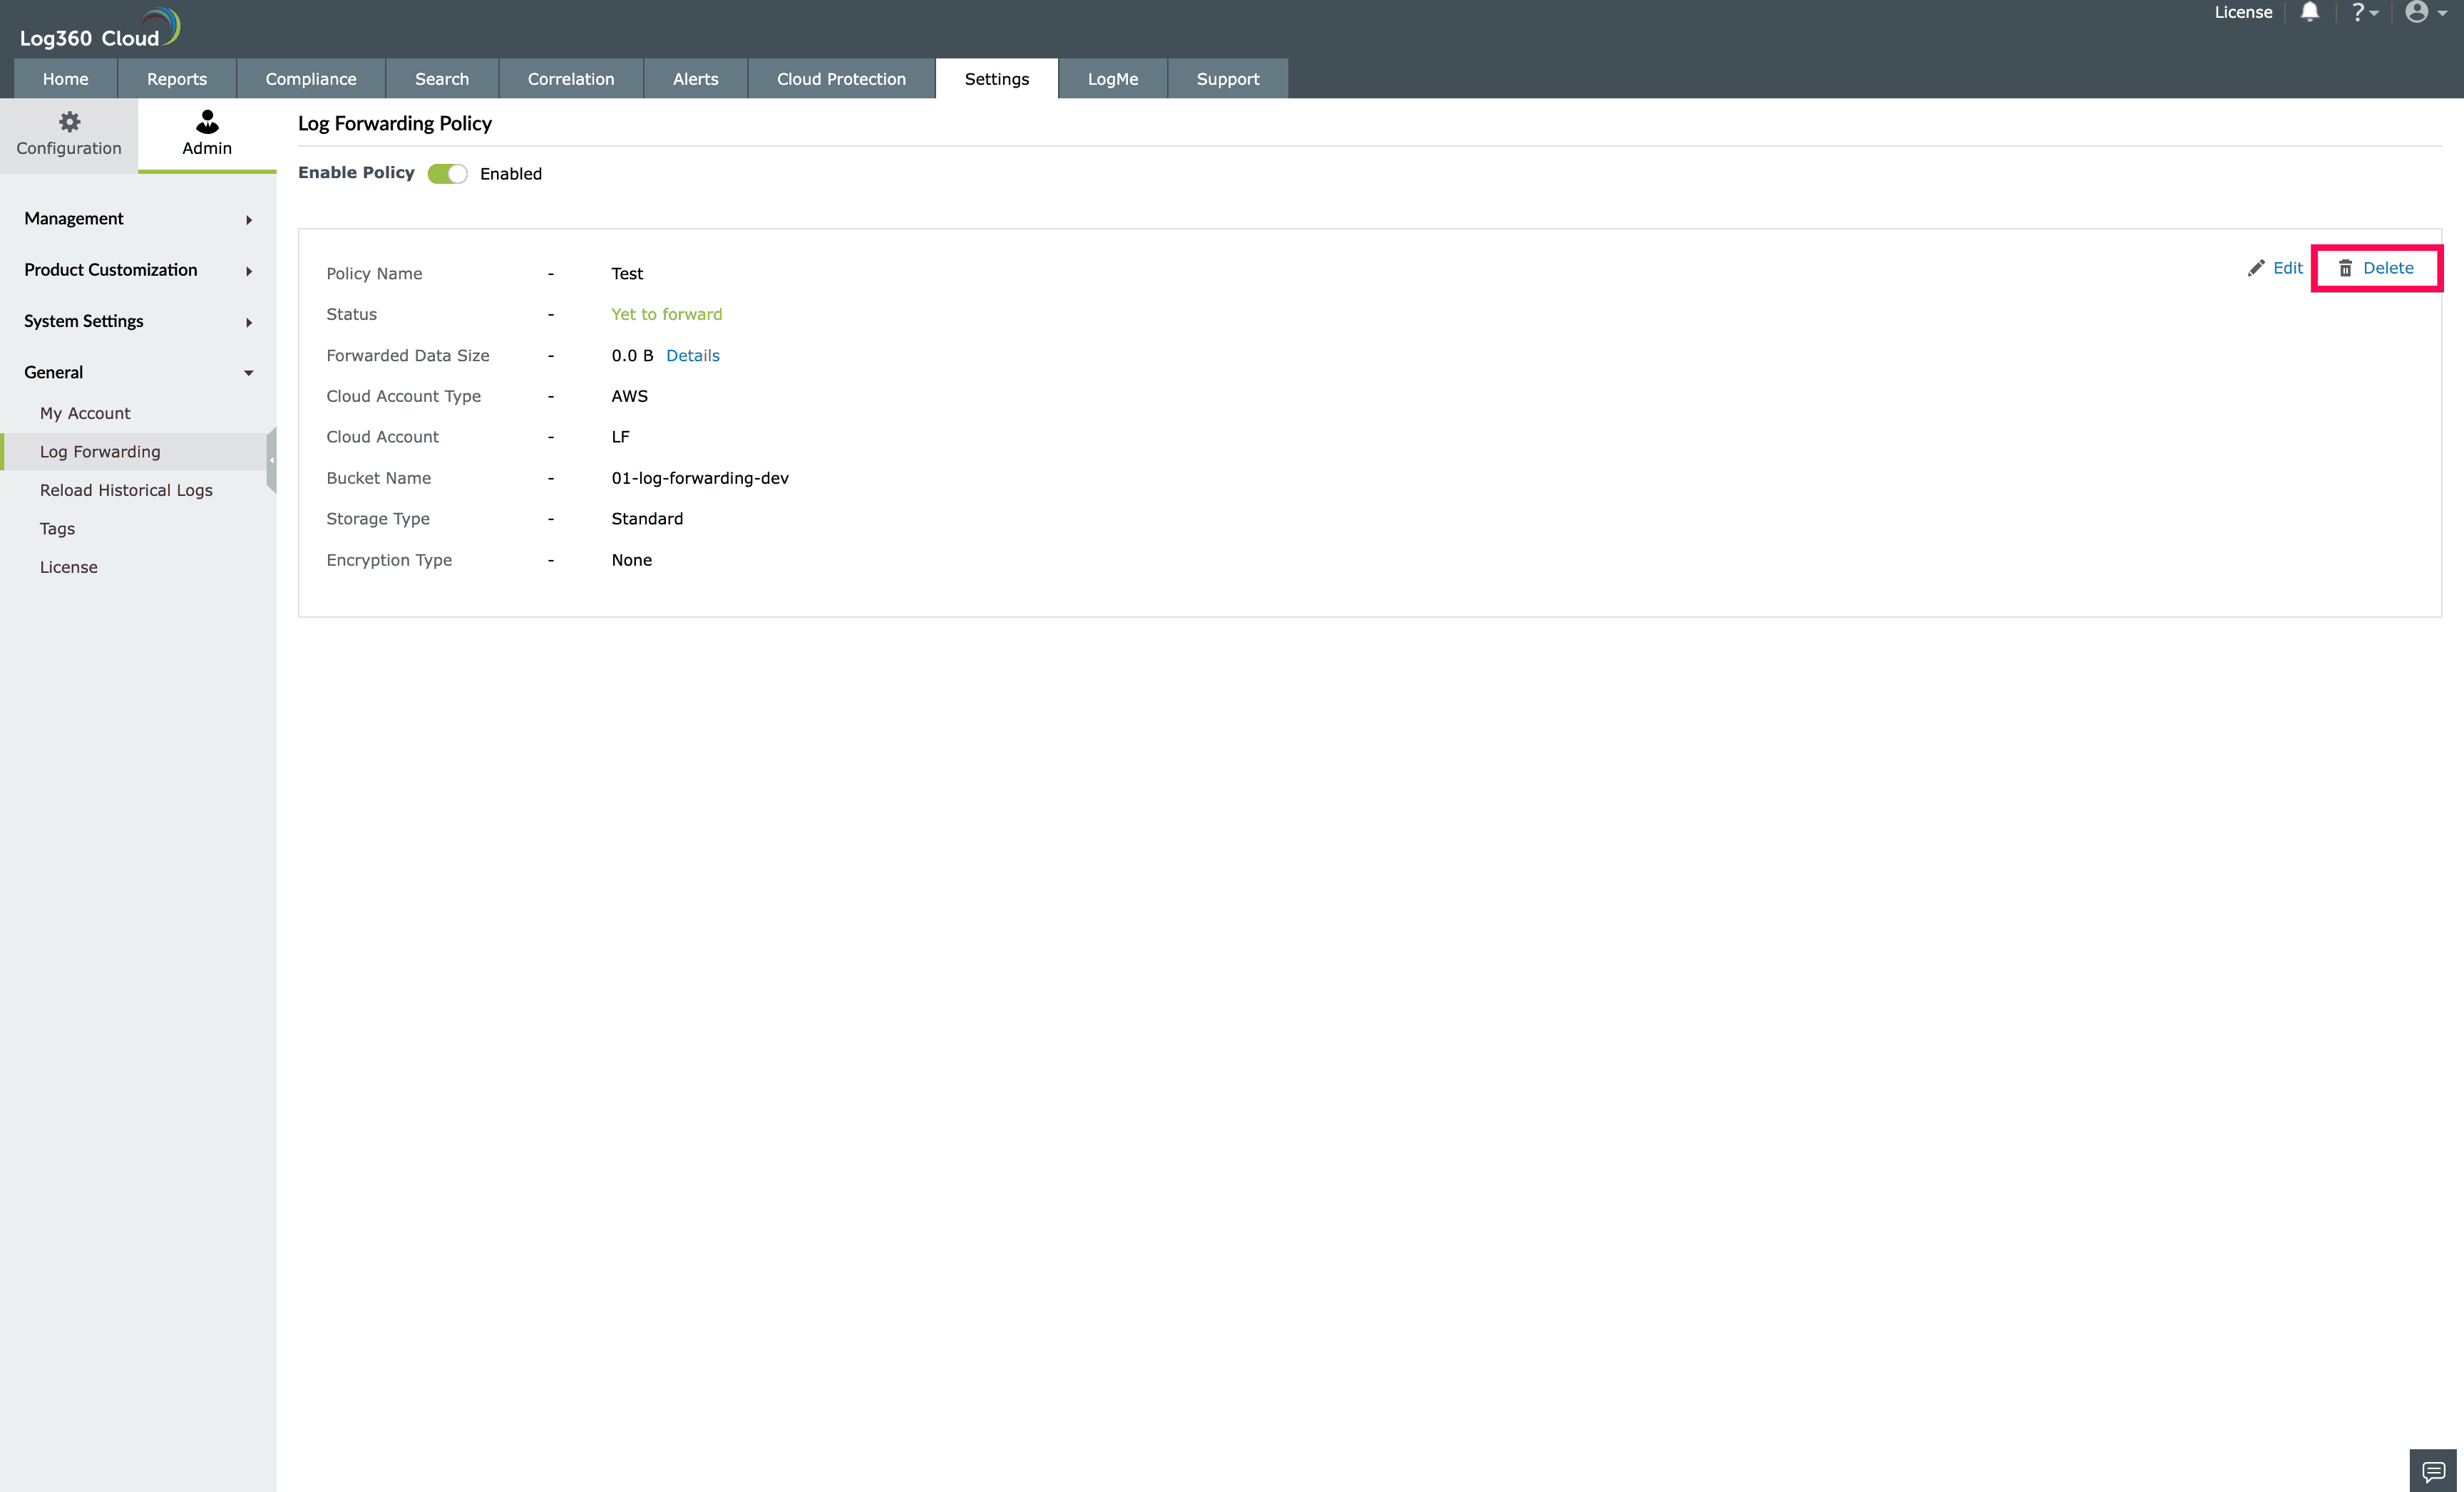Open the Correlation tab
This screenshot has height=1492, width=2464.
tap(570, 78)
